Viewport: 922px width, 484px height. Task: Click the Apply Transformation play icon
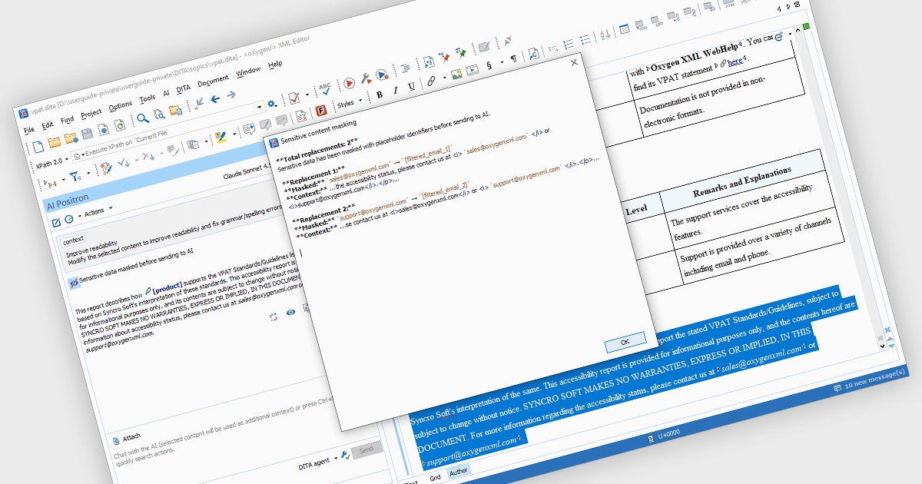(348, 82)
